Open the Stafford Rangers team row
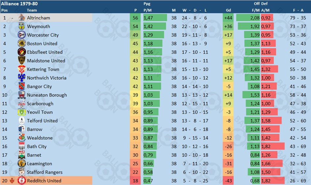This screenshot has height=185, width=311. tap(156, 172)
